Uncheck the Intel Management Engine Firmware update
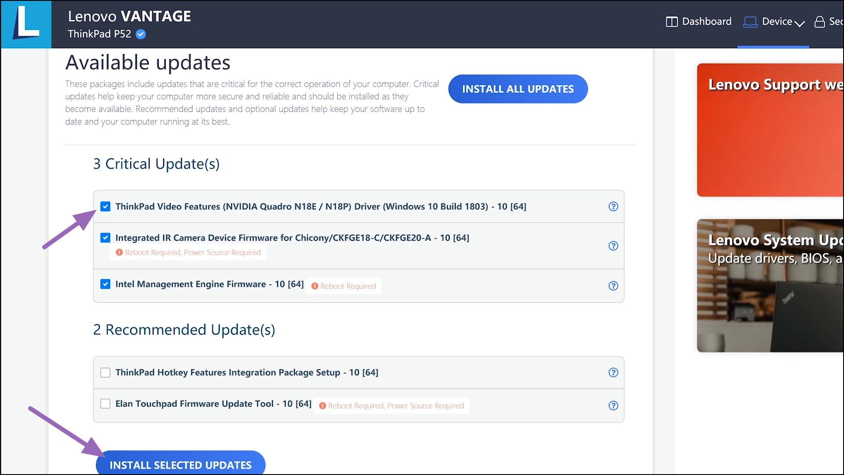The image size is (844, 475). click(105, 284)
